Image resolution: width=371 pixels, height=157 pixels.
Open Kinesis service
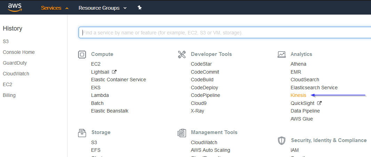coord(298,95)
